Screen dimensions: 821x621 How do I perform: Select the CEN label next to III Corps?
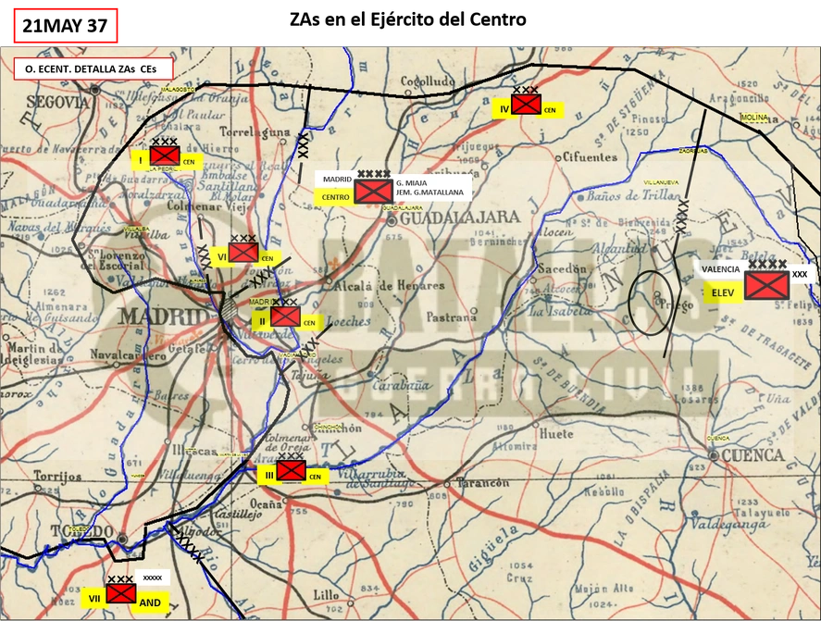click(x=316, y=477)
